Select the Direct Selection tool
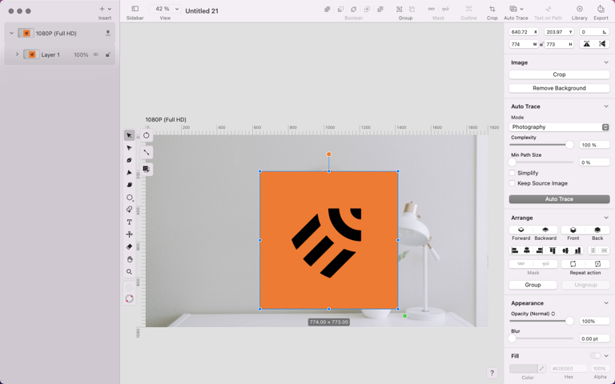The width and height of the screenshot is (615, 384). point(129,148)
